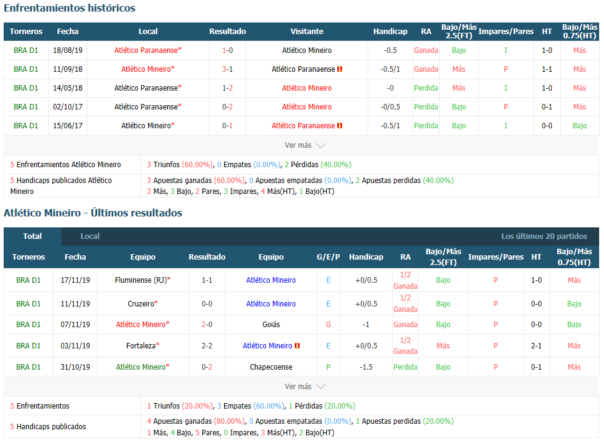Click handicap value -0.5/1 on 11/09/18 row
604x442 pixels.
(390, 69)
